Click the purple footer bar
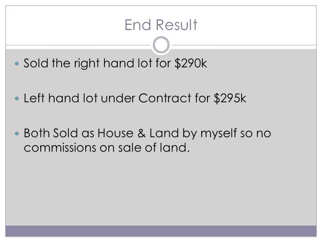This screenshot has height=242, width=322. 161,231
